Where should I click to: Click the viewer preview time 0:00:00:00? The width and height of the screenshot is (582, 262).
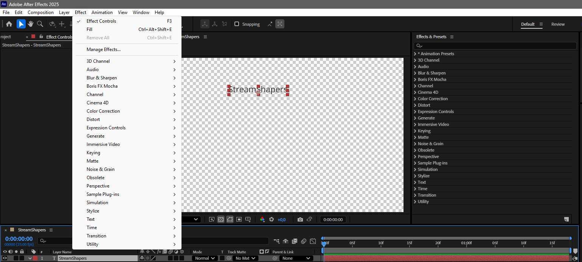[333, 219]
